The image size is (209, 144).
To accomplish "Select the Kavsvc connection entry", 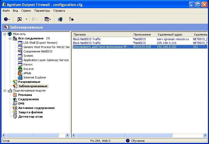I will (28, 64).
